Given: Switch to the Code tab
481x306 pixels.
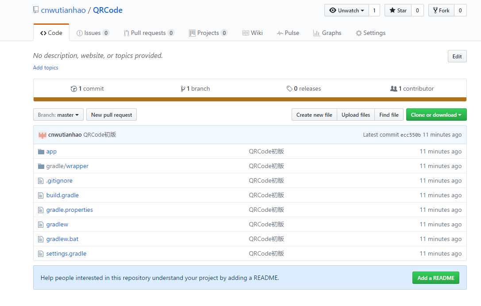Looking at the screenshot, I should point(51,33).
